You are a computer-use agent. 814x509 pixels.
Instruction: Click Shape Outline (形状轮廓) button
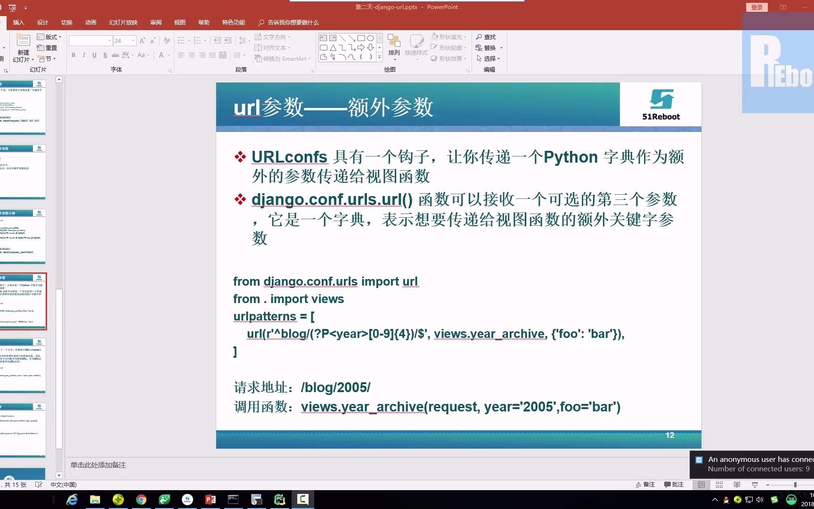click(x=449, y=48)
